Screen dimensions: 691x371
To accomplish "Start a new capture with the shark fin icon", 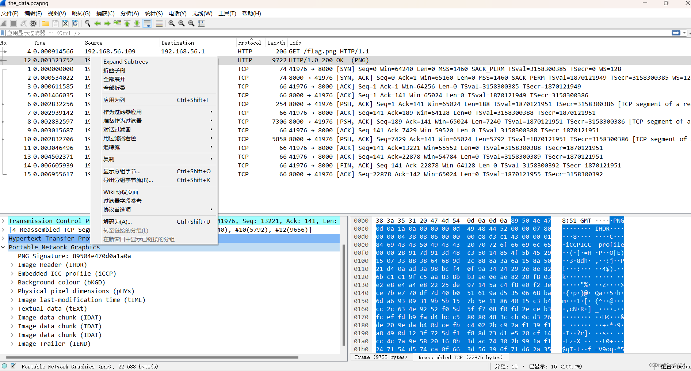I will [4, 23].
